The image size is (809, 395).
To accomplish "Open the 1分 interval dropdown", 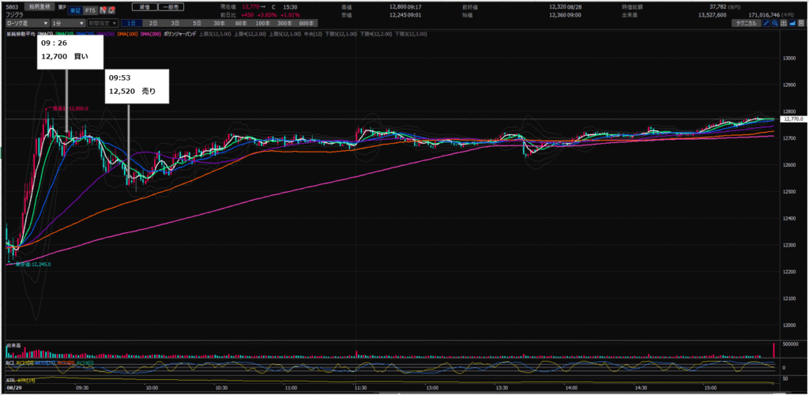I will [x=68, y=24].
